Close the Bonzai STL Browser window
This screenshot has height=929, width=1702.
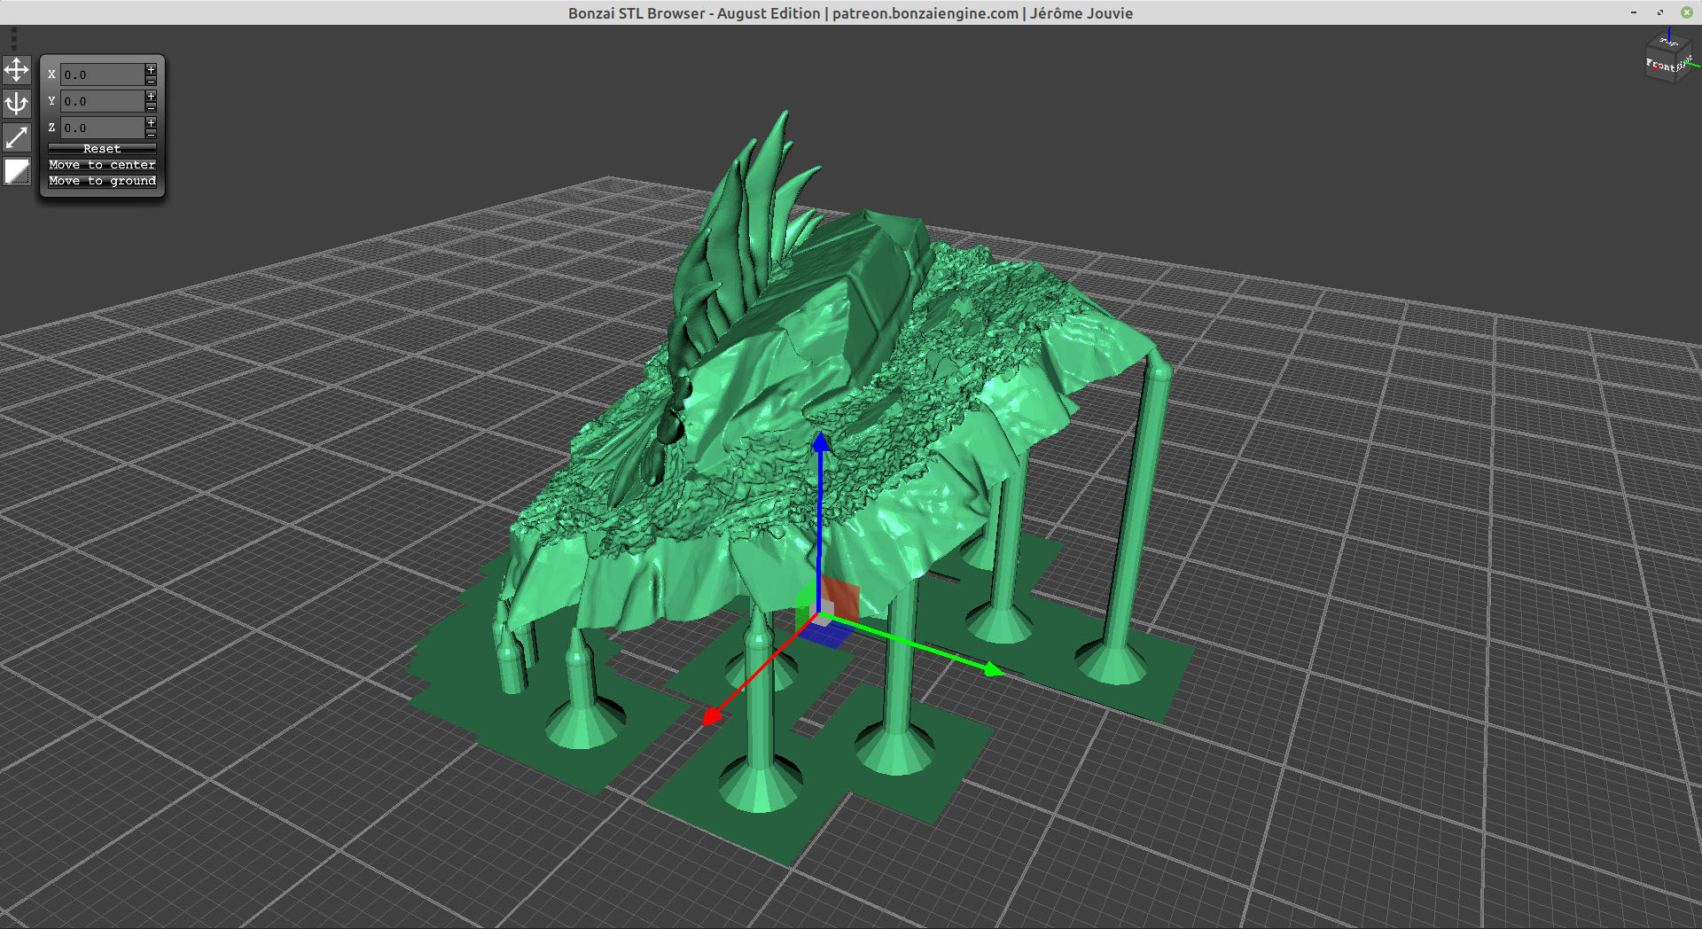tap(1686, 12)
